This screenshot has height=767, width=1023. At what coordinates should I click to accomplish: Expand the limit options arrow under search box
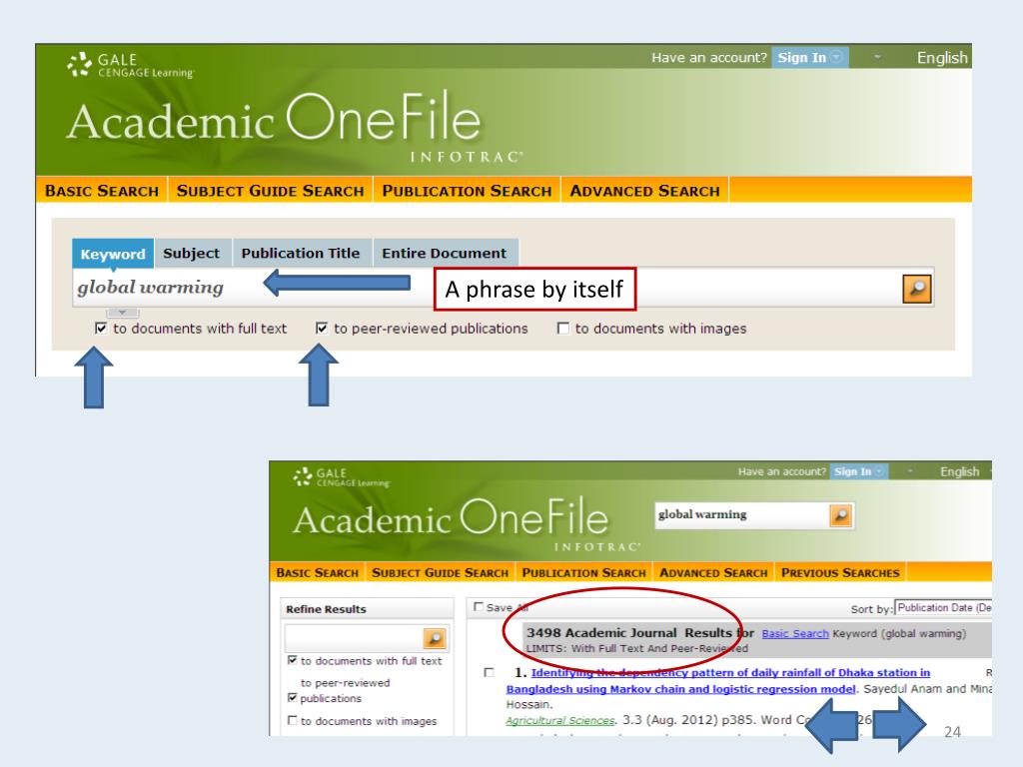point(122,313)
